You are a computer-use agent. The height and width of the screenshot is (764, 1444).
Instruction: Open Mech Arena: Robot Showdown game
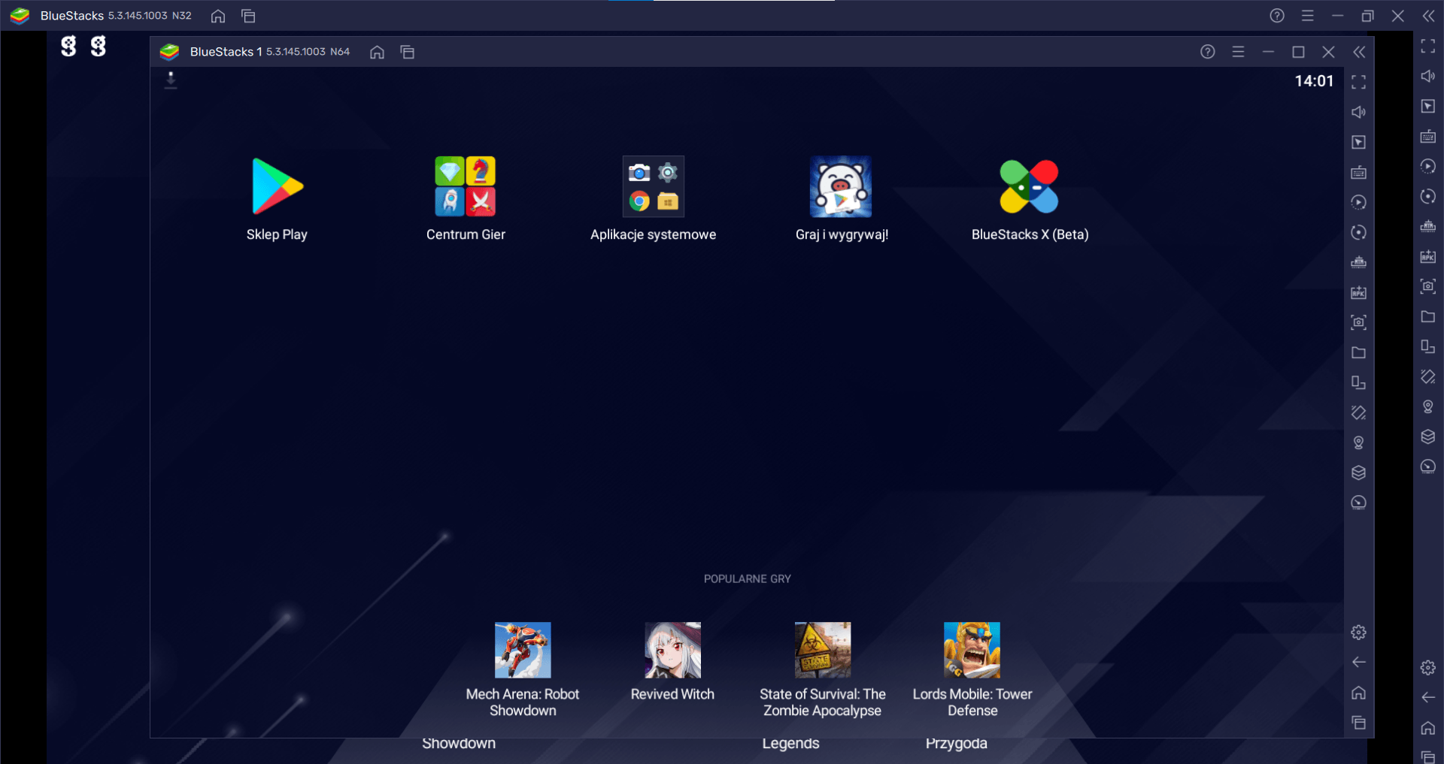click(523, 650)
